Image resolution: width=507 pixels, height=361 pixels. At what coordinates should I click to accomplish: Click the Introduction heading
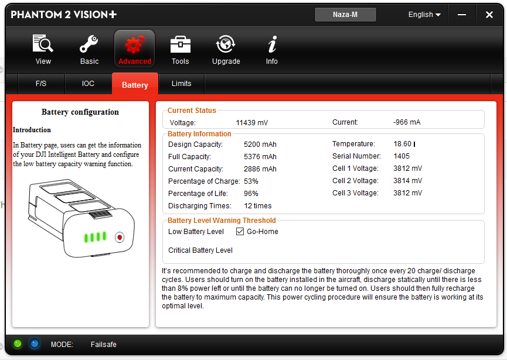point(32,130)
